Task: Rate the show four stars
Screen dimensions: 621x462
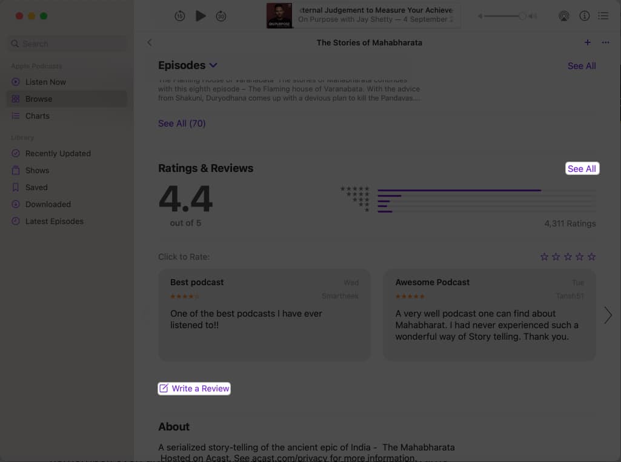Action: (x=579, y=257)
